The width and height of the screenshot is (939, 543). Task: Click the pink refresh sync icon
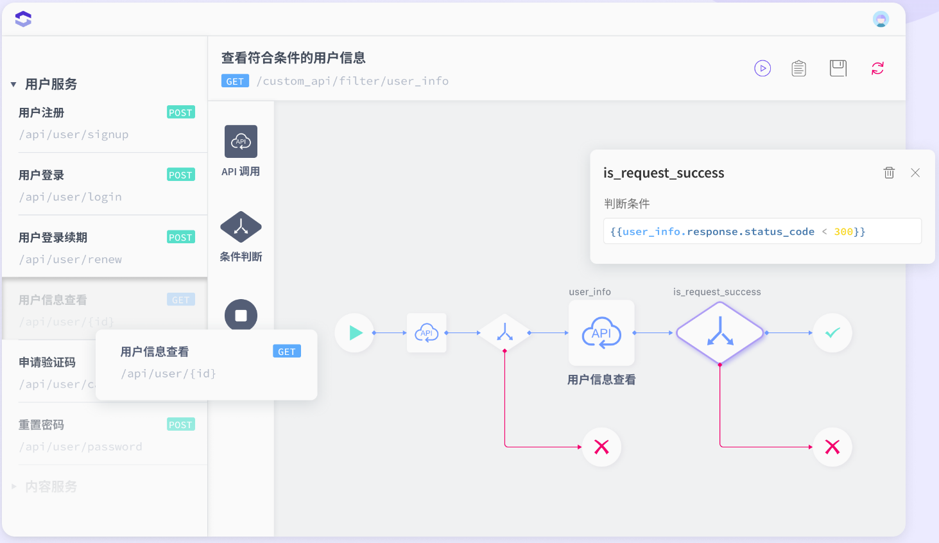pos(877,68)
